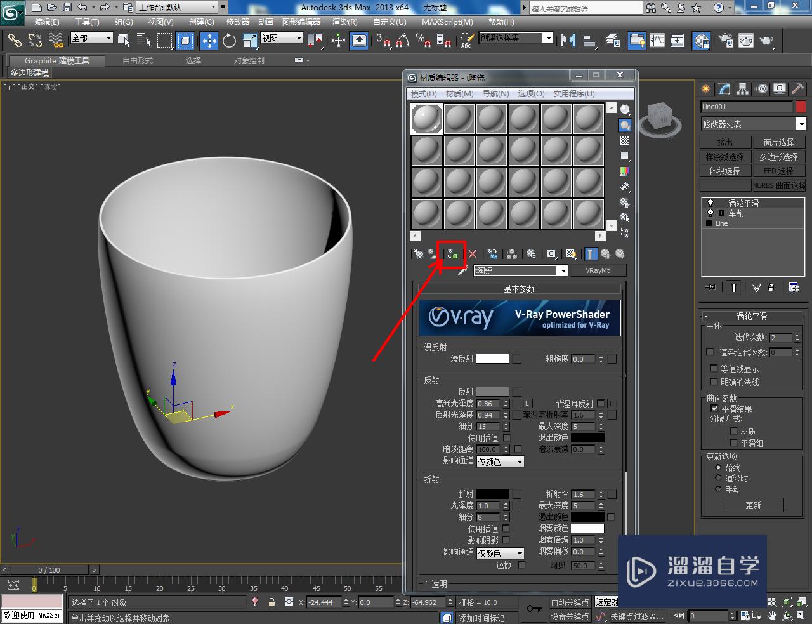Click the Mirror tool icon
Screen dimensions: 812x624
[x=568, y=41]
